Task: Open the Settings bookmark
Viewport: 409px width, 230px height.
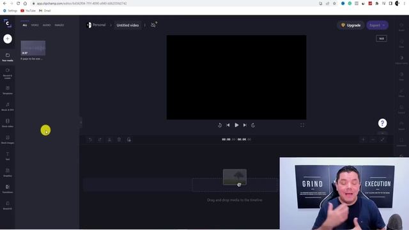Action: coord(10,11)
